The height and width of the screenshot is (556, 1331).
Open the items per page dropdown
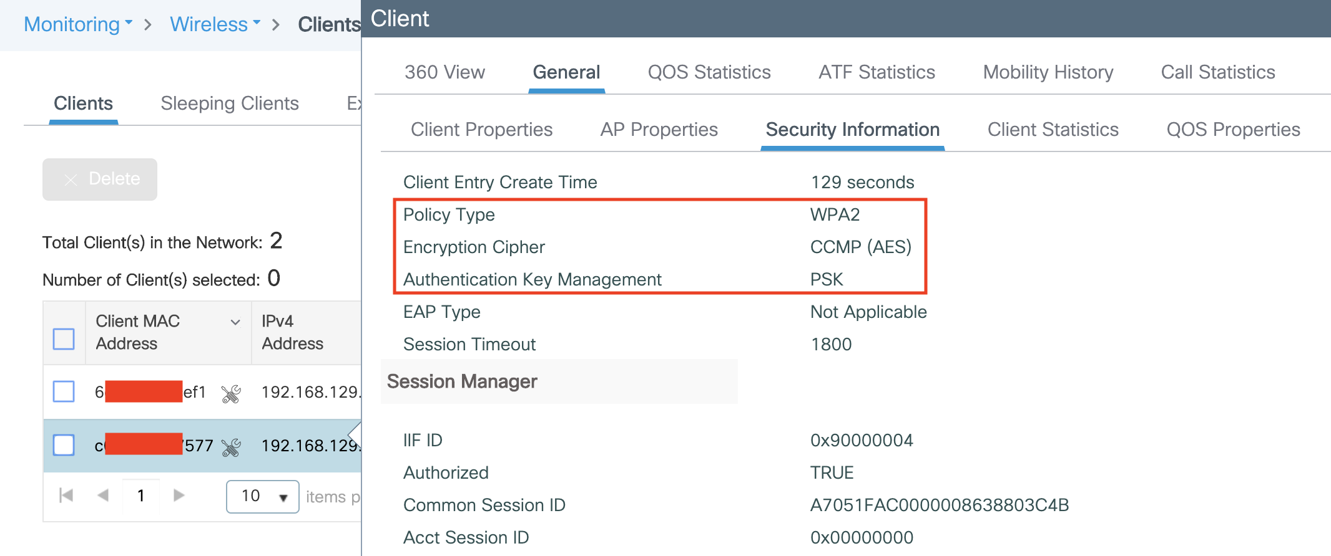coord(262,497)
